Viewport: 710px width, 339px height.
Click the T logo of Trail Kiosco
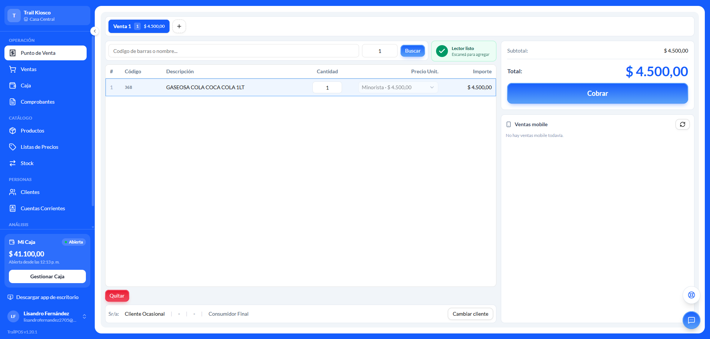[x=14, y=16]
